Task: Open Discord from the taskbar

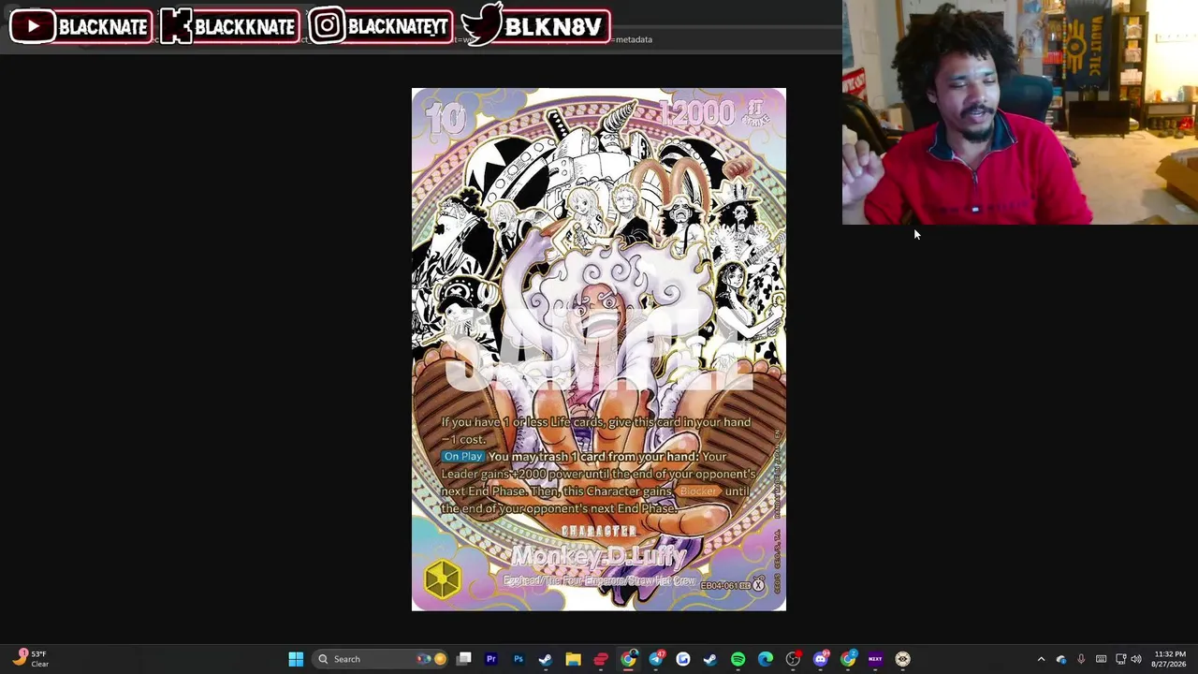Action: click(x=821, y=659)
